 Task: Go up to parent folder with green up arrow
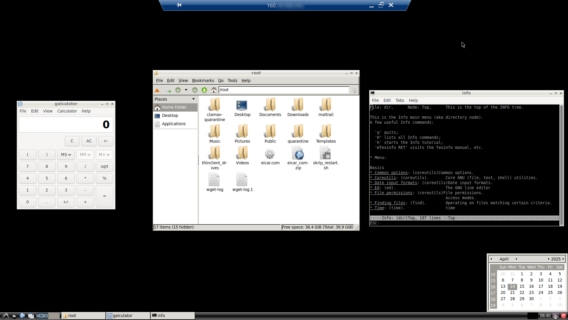(204, 90)
